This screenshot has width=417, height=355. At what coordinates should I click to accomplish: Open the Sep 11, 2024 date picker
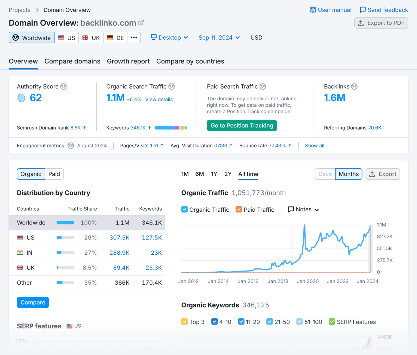point(219,37)
